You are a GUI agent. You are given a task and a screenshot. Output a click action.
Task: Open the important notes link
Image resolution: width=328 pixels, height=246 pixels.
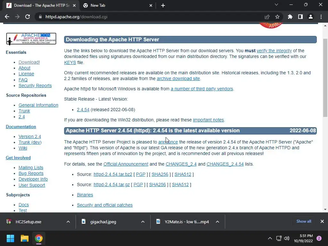tap(208, 120)
